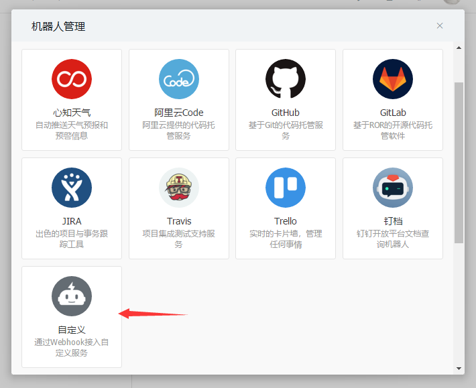Click description 项目集成测试支持服务

[179, 239]
